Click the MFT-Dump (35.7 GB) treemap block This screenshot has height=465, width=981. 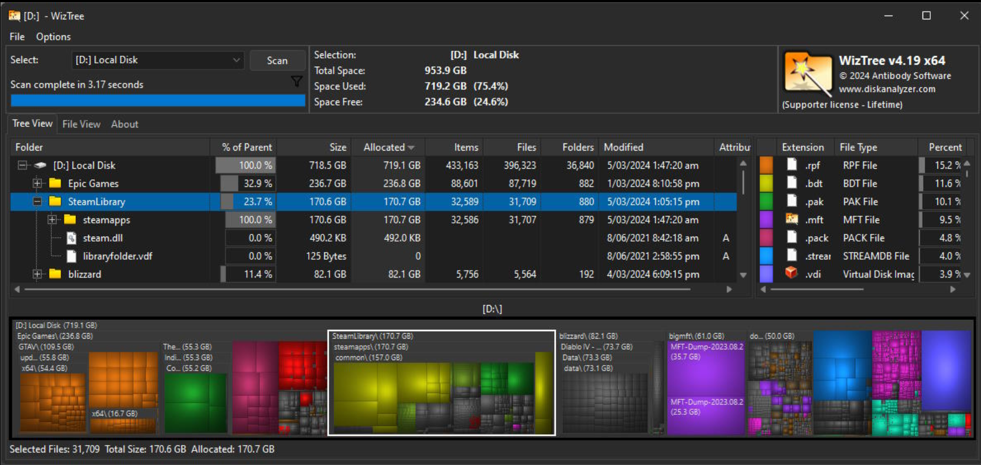coord(706,368)
